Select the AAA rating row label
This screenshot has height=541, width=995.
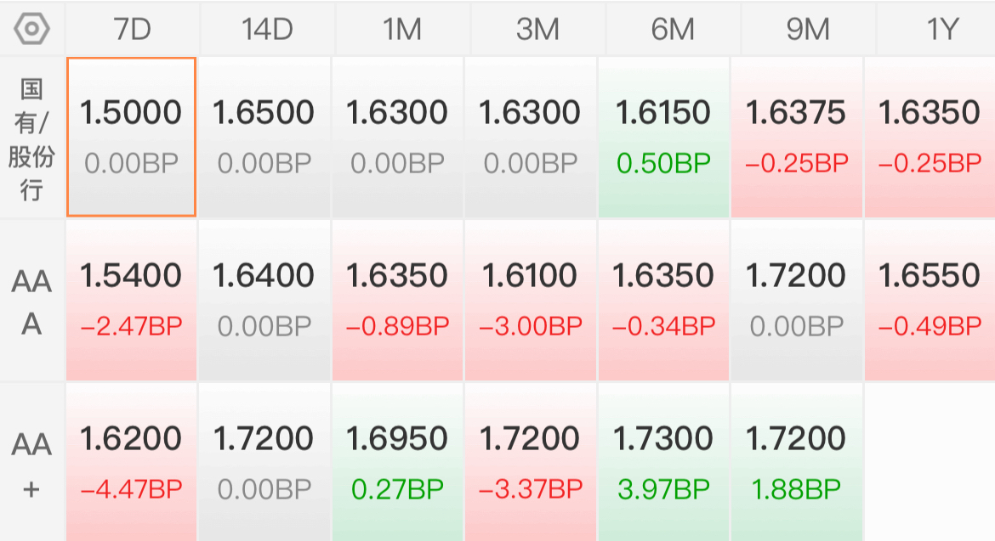32,301
